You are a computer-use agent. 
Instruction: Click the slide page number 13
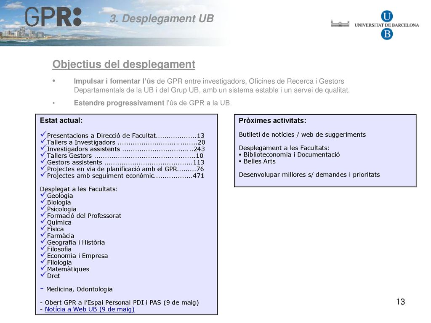point(401,302)
